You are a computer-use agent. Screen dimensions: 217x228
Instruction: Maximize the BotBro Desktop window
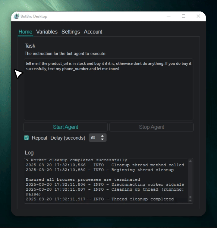(x=184, y=16)
